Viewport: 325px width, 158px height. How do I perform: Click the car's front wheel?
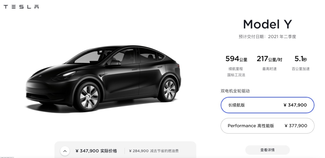pos(88,96)
